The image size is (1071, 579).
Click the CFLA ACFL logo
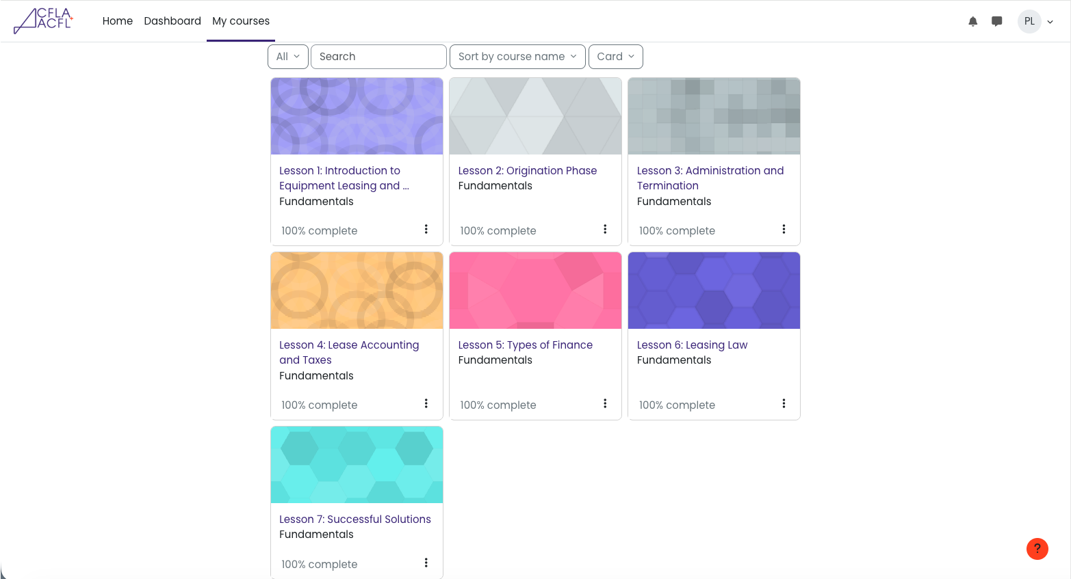coord(44,21)
